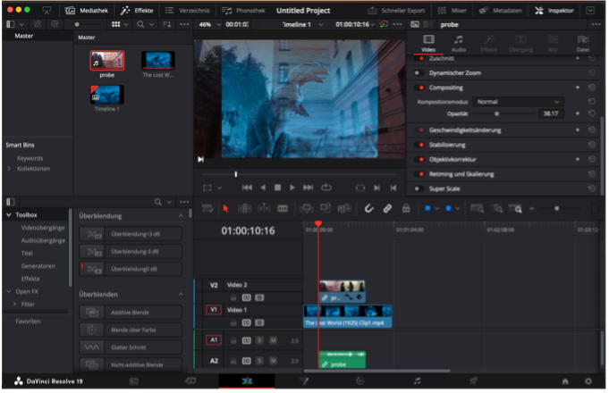Screen dimensions: 609x393
Task: Jump to last frame in viewer
Action: [x=308, y=188]
